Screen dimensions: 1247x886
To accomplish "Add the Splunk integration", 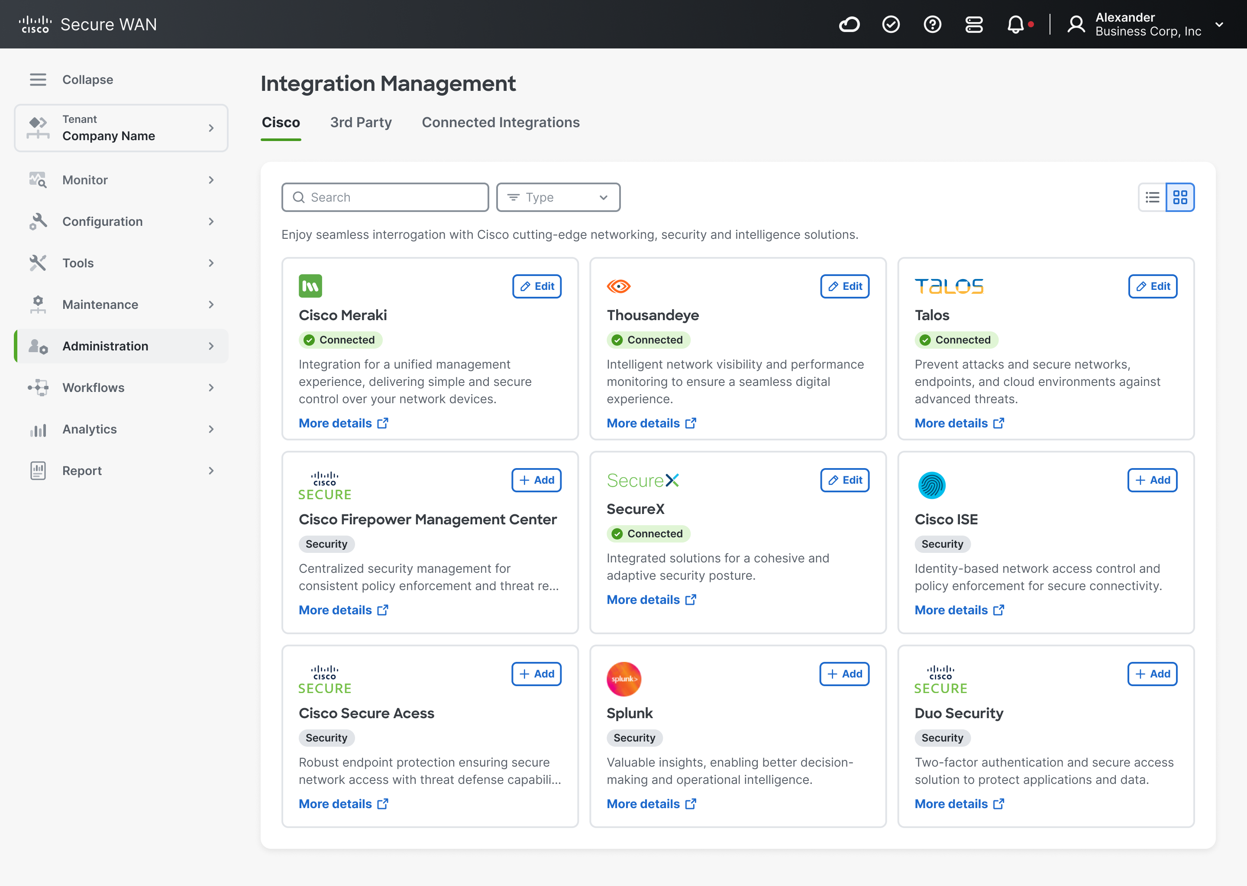I will [x=844, y=674].
